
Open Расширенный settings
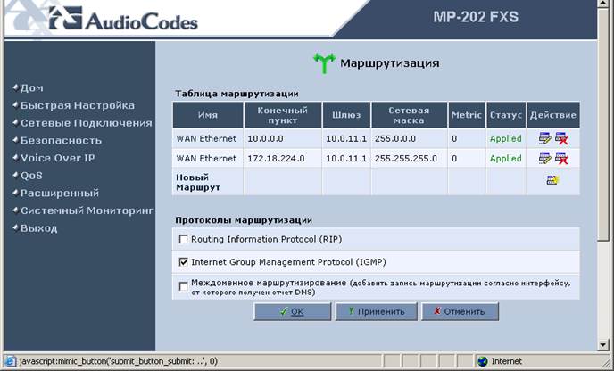pos(60,193)
